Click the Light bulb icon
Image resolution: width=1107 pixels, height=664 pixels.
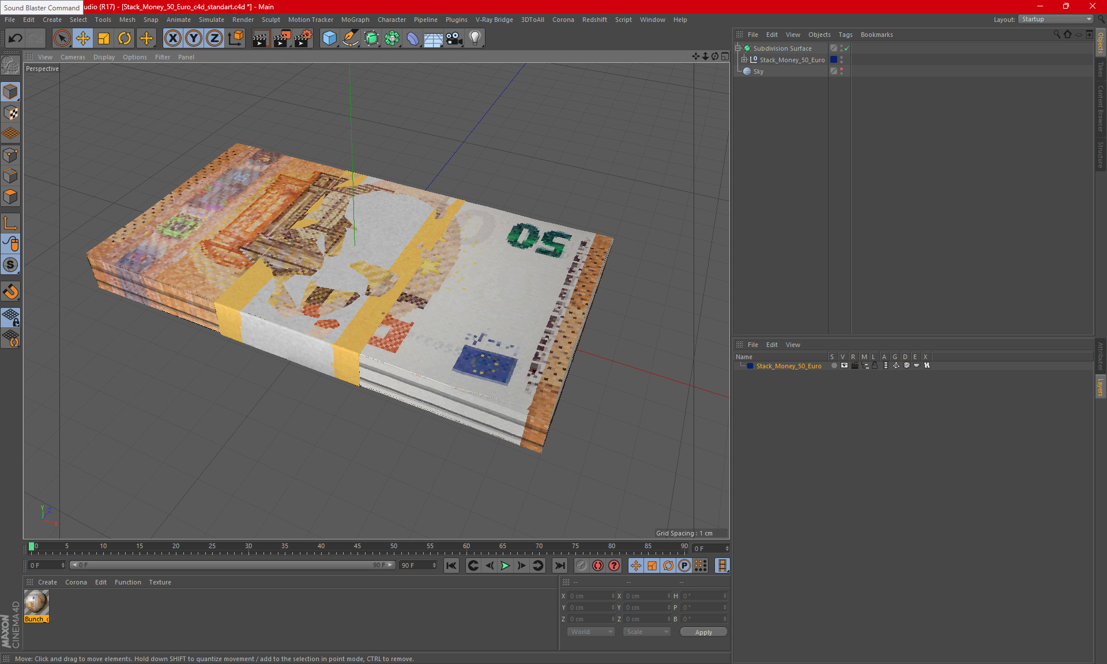pos(475,39)
